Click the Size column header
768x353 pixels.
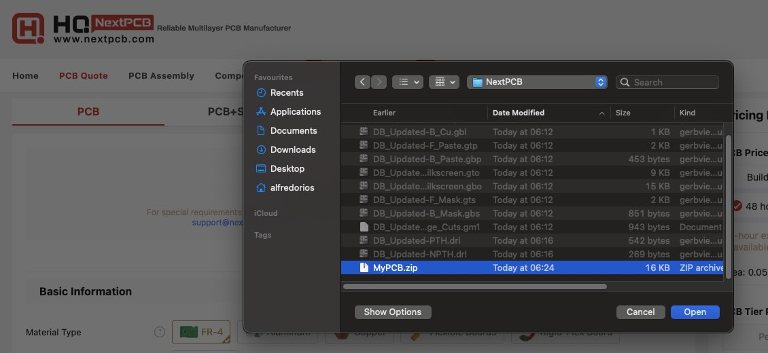pos(623,113)
